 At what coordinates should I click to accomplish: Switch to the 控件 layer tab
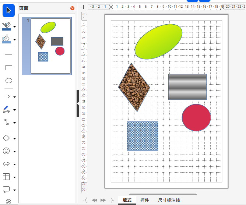pyautogui.click(x=144, y=200)
